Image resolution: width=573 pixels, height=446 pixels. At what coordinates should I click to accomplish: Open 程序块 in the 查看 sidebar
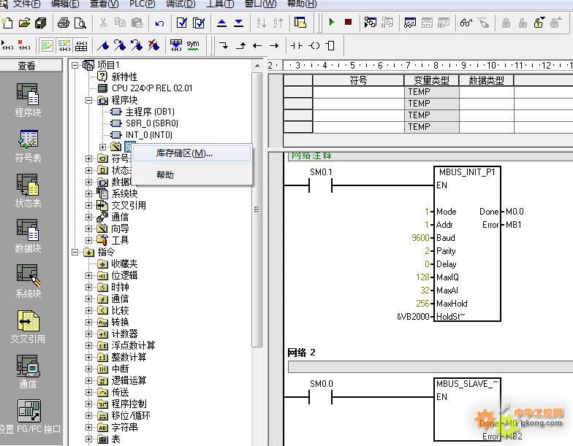tap(28, 100)
